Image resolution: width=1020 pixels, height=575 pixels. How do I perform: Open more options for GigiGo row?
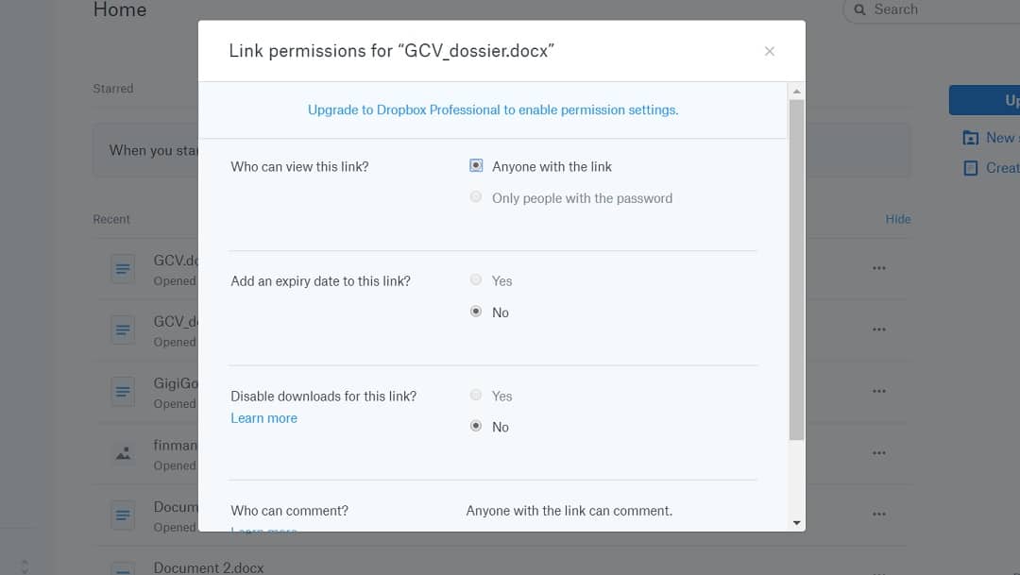tap(879, 391)
